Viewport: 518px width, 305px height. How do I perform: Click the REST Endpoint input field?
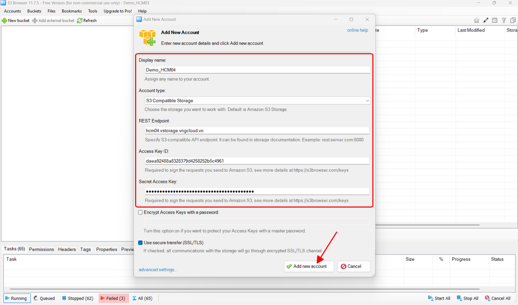coord(257,131)
